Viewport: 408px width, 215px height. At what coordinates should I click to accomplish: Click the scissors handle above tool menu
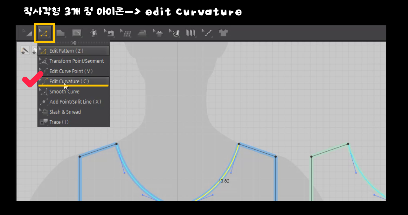[73, 43]
